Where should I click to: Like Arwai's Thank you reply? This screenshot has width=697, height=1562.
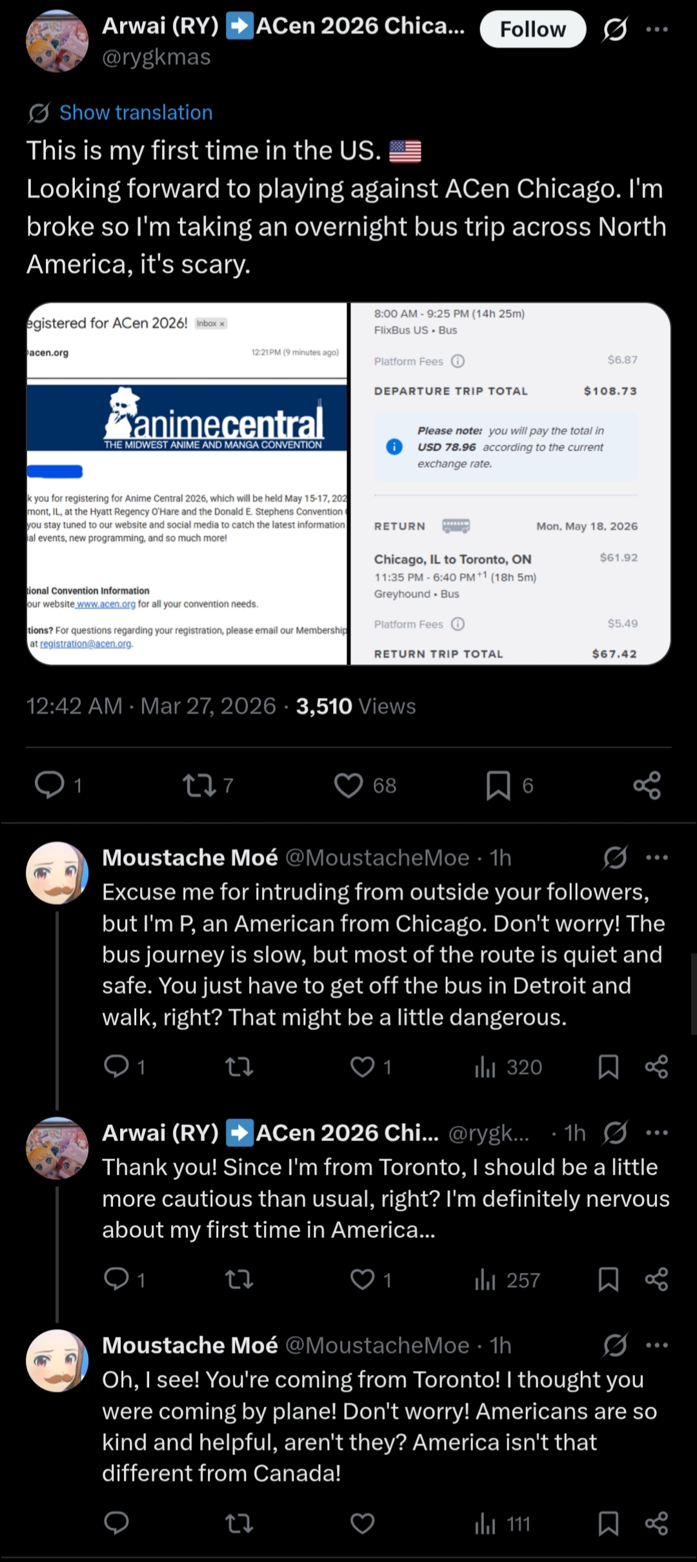coord(363,1279)
